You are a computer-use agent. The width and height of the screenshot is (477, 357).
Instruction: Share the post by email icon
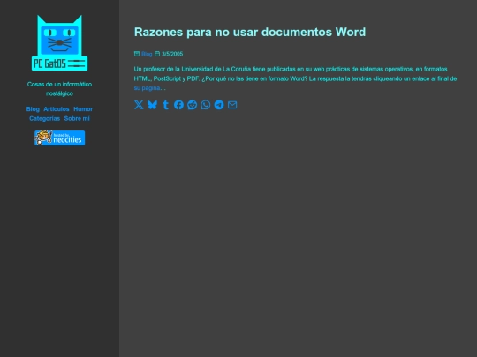click(x=232, y=105)
